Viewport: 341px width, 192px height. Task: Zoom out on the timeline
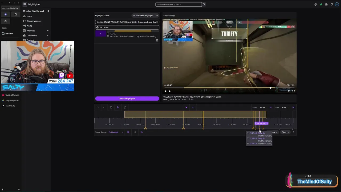click(135, 132)
